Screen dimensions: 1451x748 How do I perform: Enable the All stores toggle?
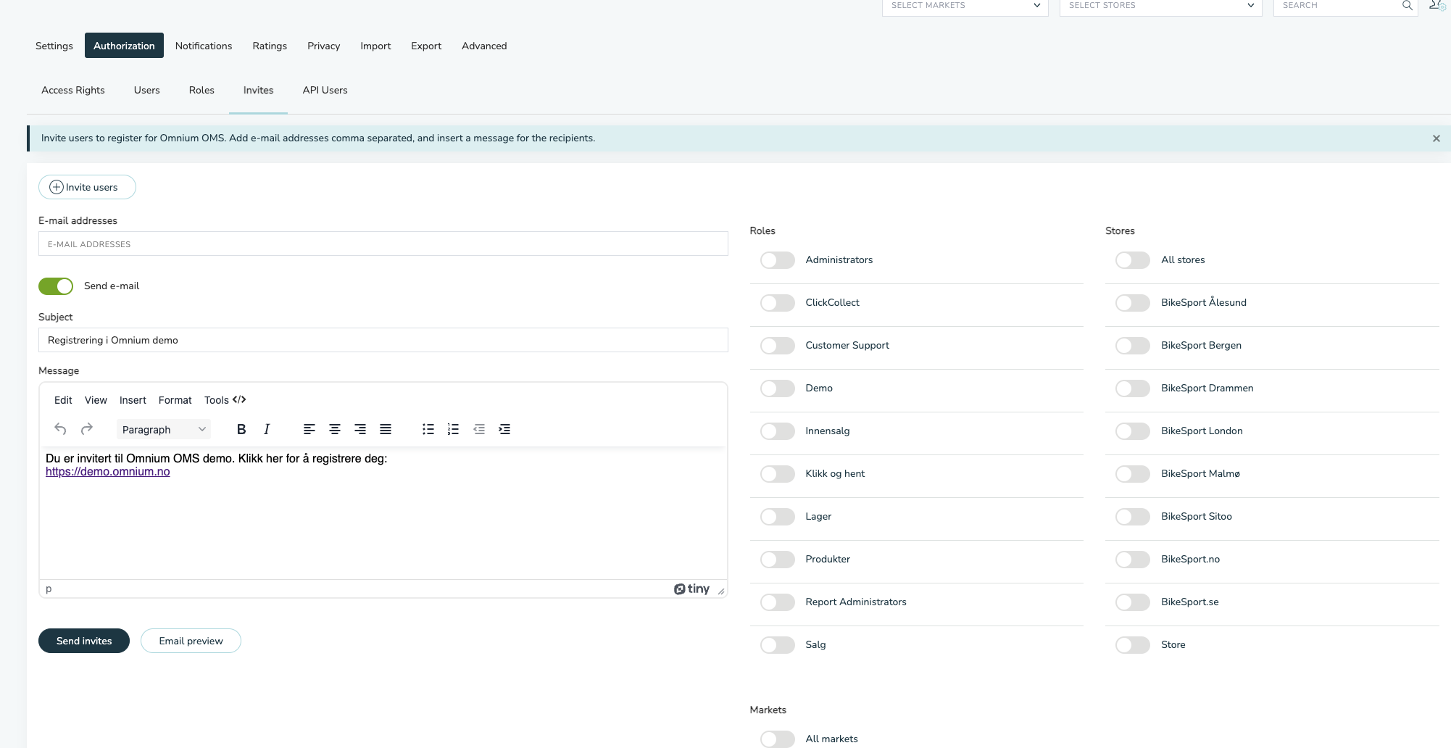pos(1133,260)
